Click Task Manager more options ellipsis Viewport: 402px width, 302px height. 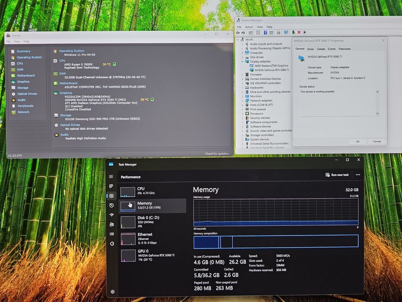(358, 175)
